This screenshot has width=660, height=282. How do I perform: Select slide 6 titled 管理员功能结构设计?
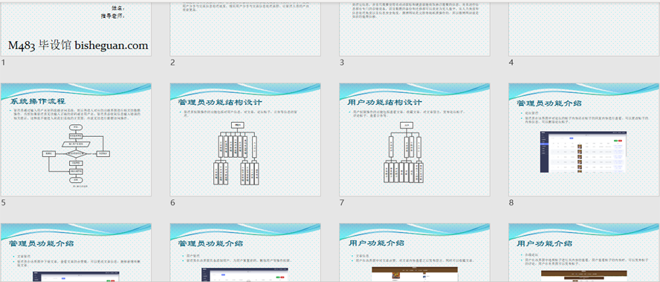coord(245,140)
